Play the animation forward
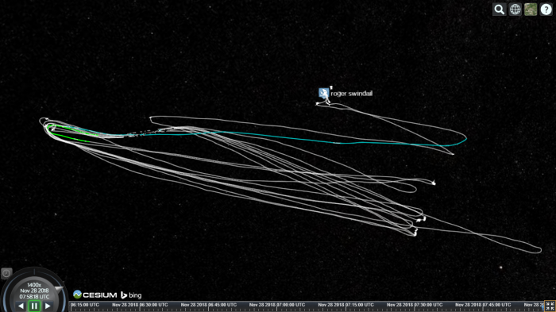The width and height of the screenshot is (556, 312). pos(48,306)
